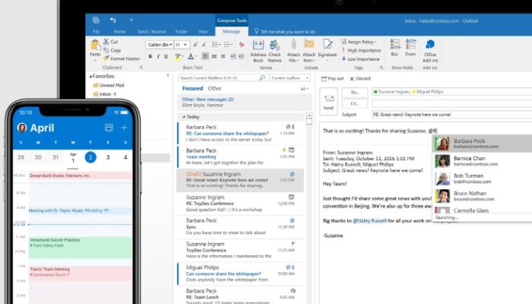Click the numbered list icon
The image size is (532, 304).
(228, 44)
